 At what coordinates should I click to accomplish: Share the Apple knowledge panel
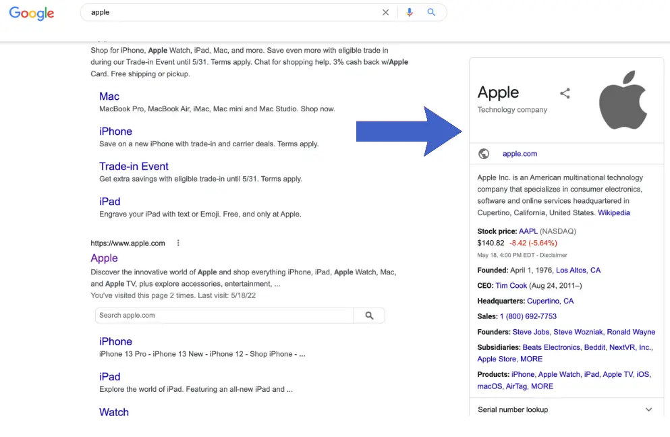point(565,93)
